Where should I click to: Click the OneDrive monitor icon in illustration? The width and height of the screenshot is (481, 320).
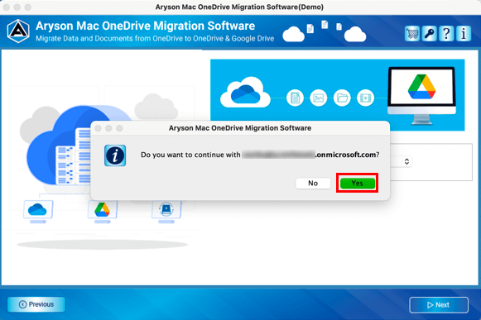pos(38,211)
